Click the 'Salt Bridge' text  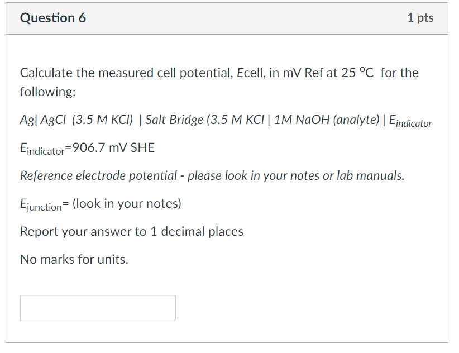174,120
